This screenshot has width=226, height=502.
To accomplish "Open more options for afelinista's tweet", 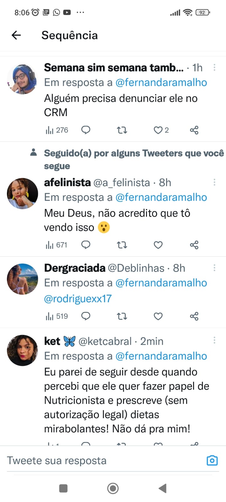I will click(x=214, y=182).
